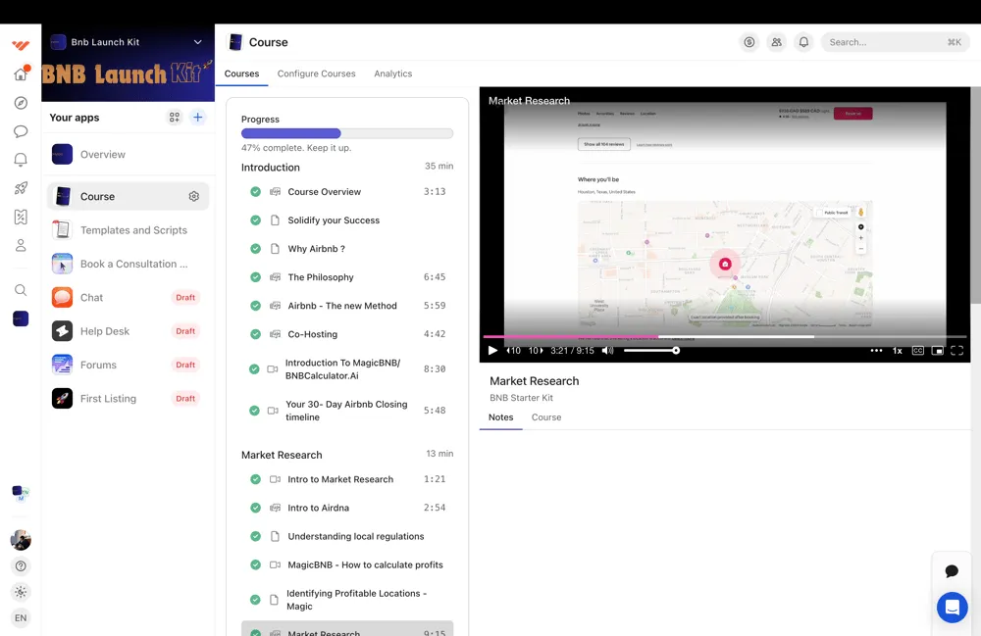The image size is (981, 636).
Task: Open the Help question mark icon
Action: 21,566
